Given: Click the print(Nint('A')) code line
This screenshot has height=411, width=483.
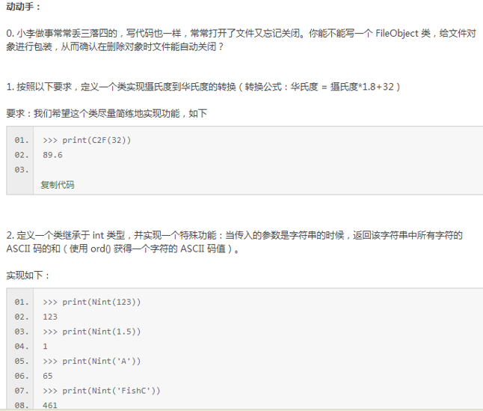Looking at the screenshot, I should (x=92, y=361).
